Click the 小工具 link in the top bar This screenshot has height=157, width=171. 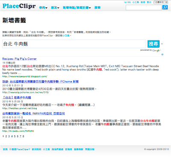coord(136,2)
